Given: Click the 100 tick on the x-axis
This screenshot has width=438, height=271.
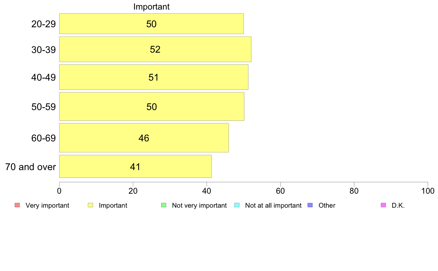Looking at the screenshot, I should 428,191.
